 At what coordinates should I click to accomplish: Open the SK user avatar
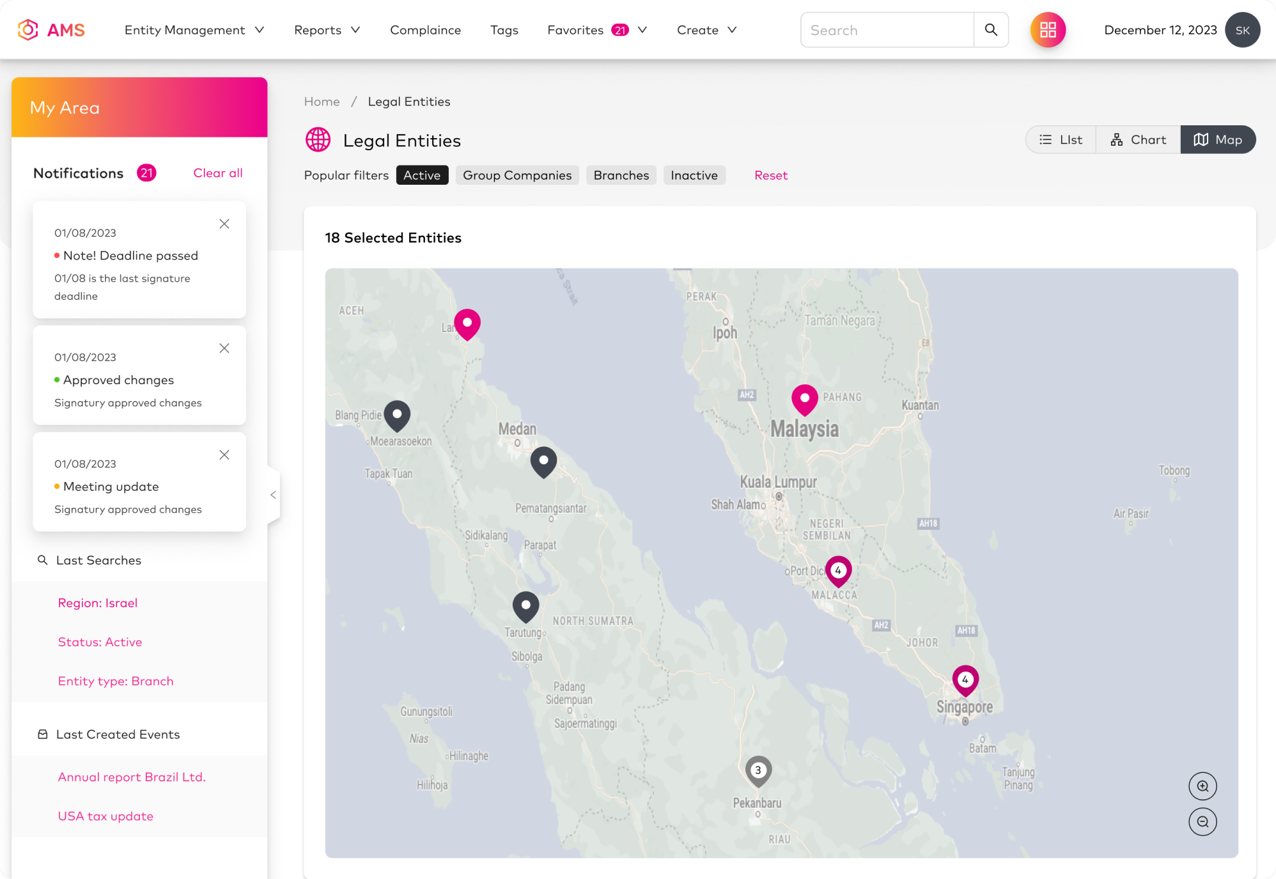click(x=1242, y=29)
